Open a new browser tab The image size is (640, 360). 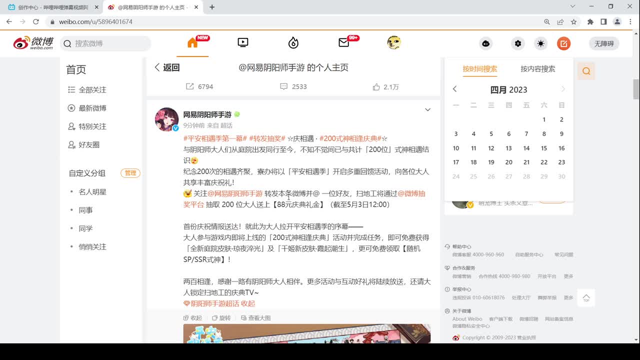point(212,7)
